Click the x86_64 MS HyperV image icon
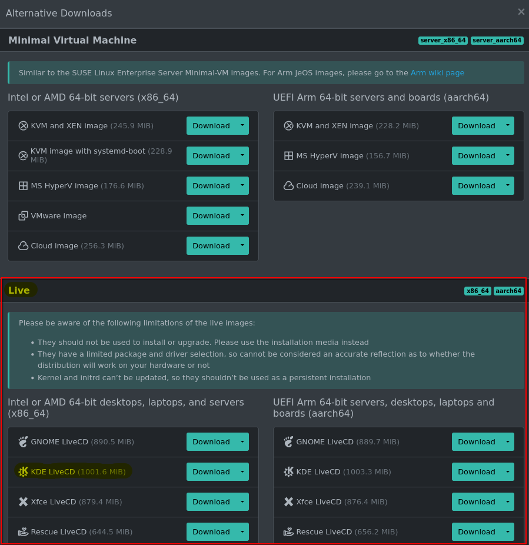The height and width of the screenshot is (545, 529). point(23,186)
